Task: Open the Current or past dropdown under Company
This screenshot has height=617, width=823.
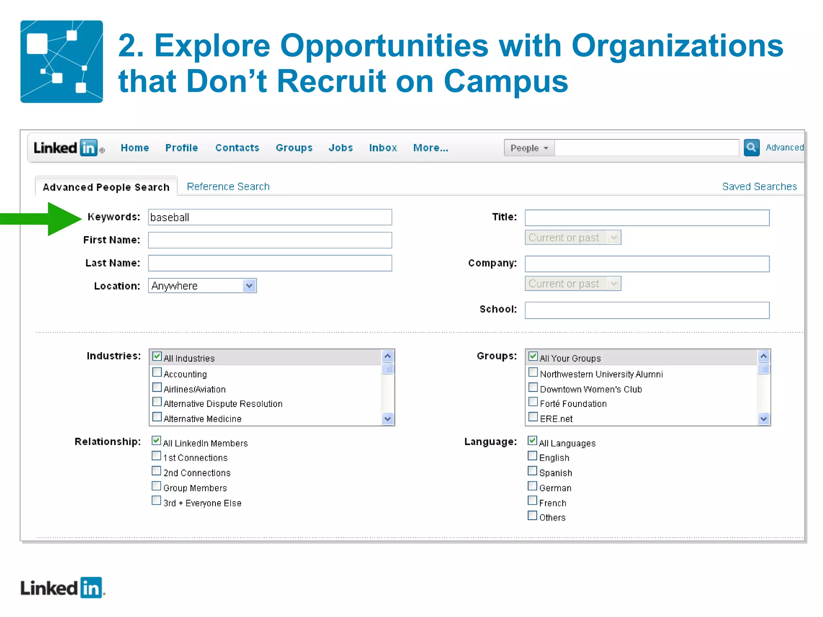Action: click(x=573, y=284)
